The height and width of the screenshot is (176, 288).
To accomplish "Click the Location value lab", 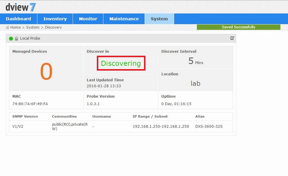I will (x=195, y=84).
